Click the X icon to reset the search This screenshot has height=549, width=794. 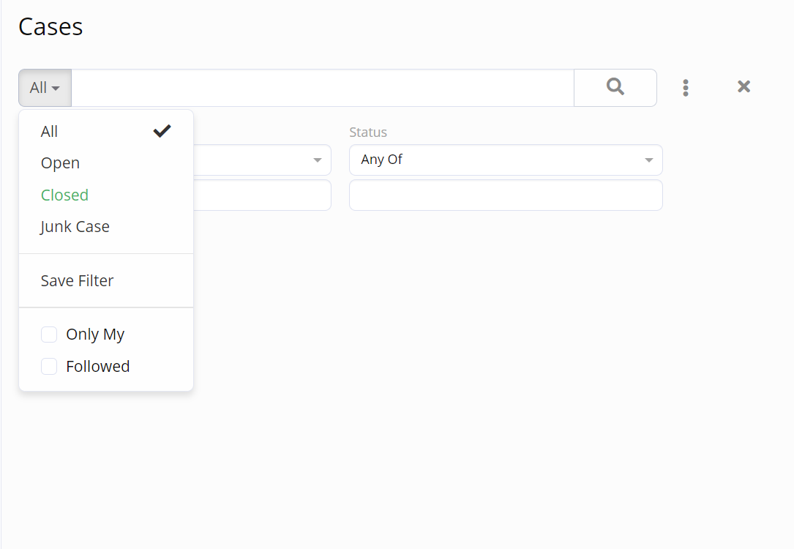pyautogui.click(x=744, y=86)
